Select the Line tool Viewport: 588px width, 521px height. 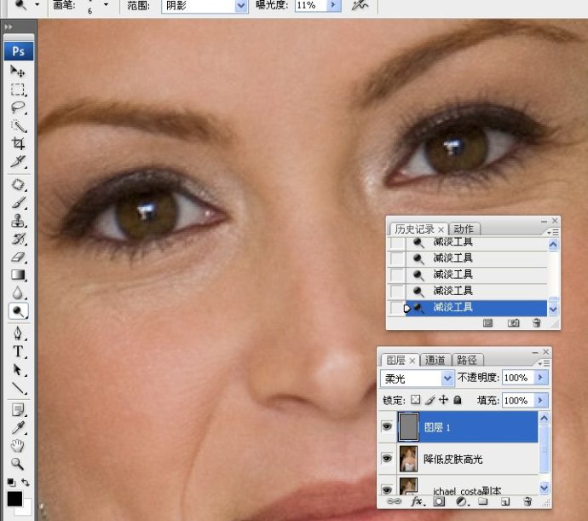point(17,387)
